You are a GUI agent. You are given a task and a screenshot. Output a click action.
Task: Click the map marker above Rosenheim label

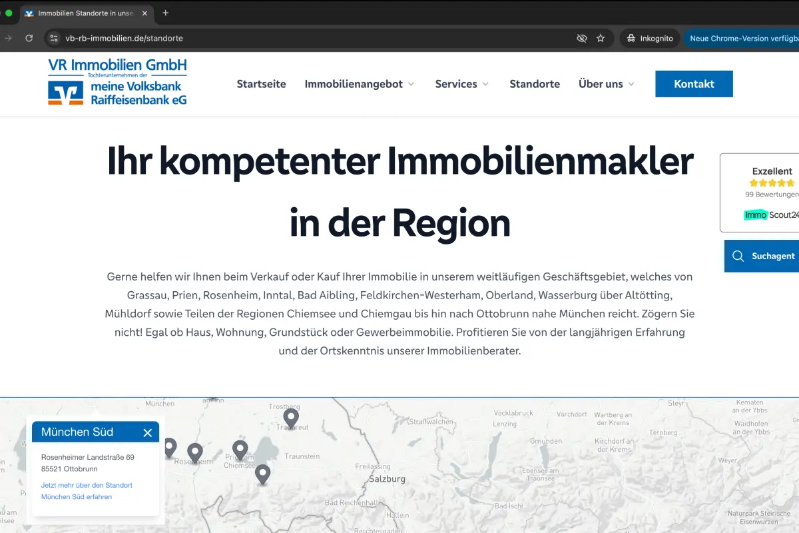(x=194, y=453)
